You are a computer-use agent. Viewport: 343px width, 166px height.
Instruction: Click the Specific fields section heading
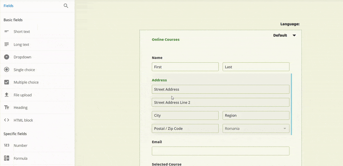pyautogui.click(x=15, y=134)
